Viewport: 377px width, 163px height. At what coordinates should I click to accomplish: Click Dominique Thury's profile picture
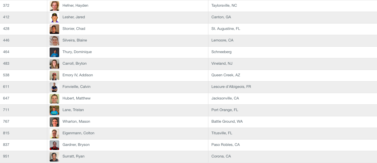click(x=55, y=52)
